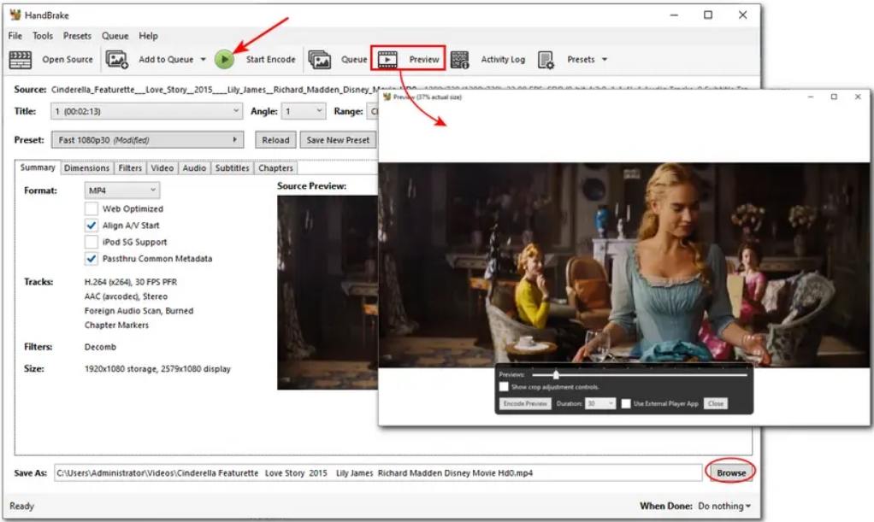Click the text "Chapter Markers"
Screen dimensions: 874x522
point(116,325)
